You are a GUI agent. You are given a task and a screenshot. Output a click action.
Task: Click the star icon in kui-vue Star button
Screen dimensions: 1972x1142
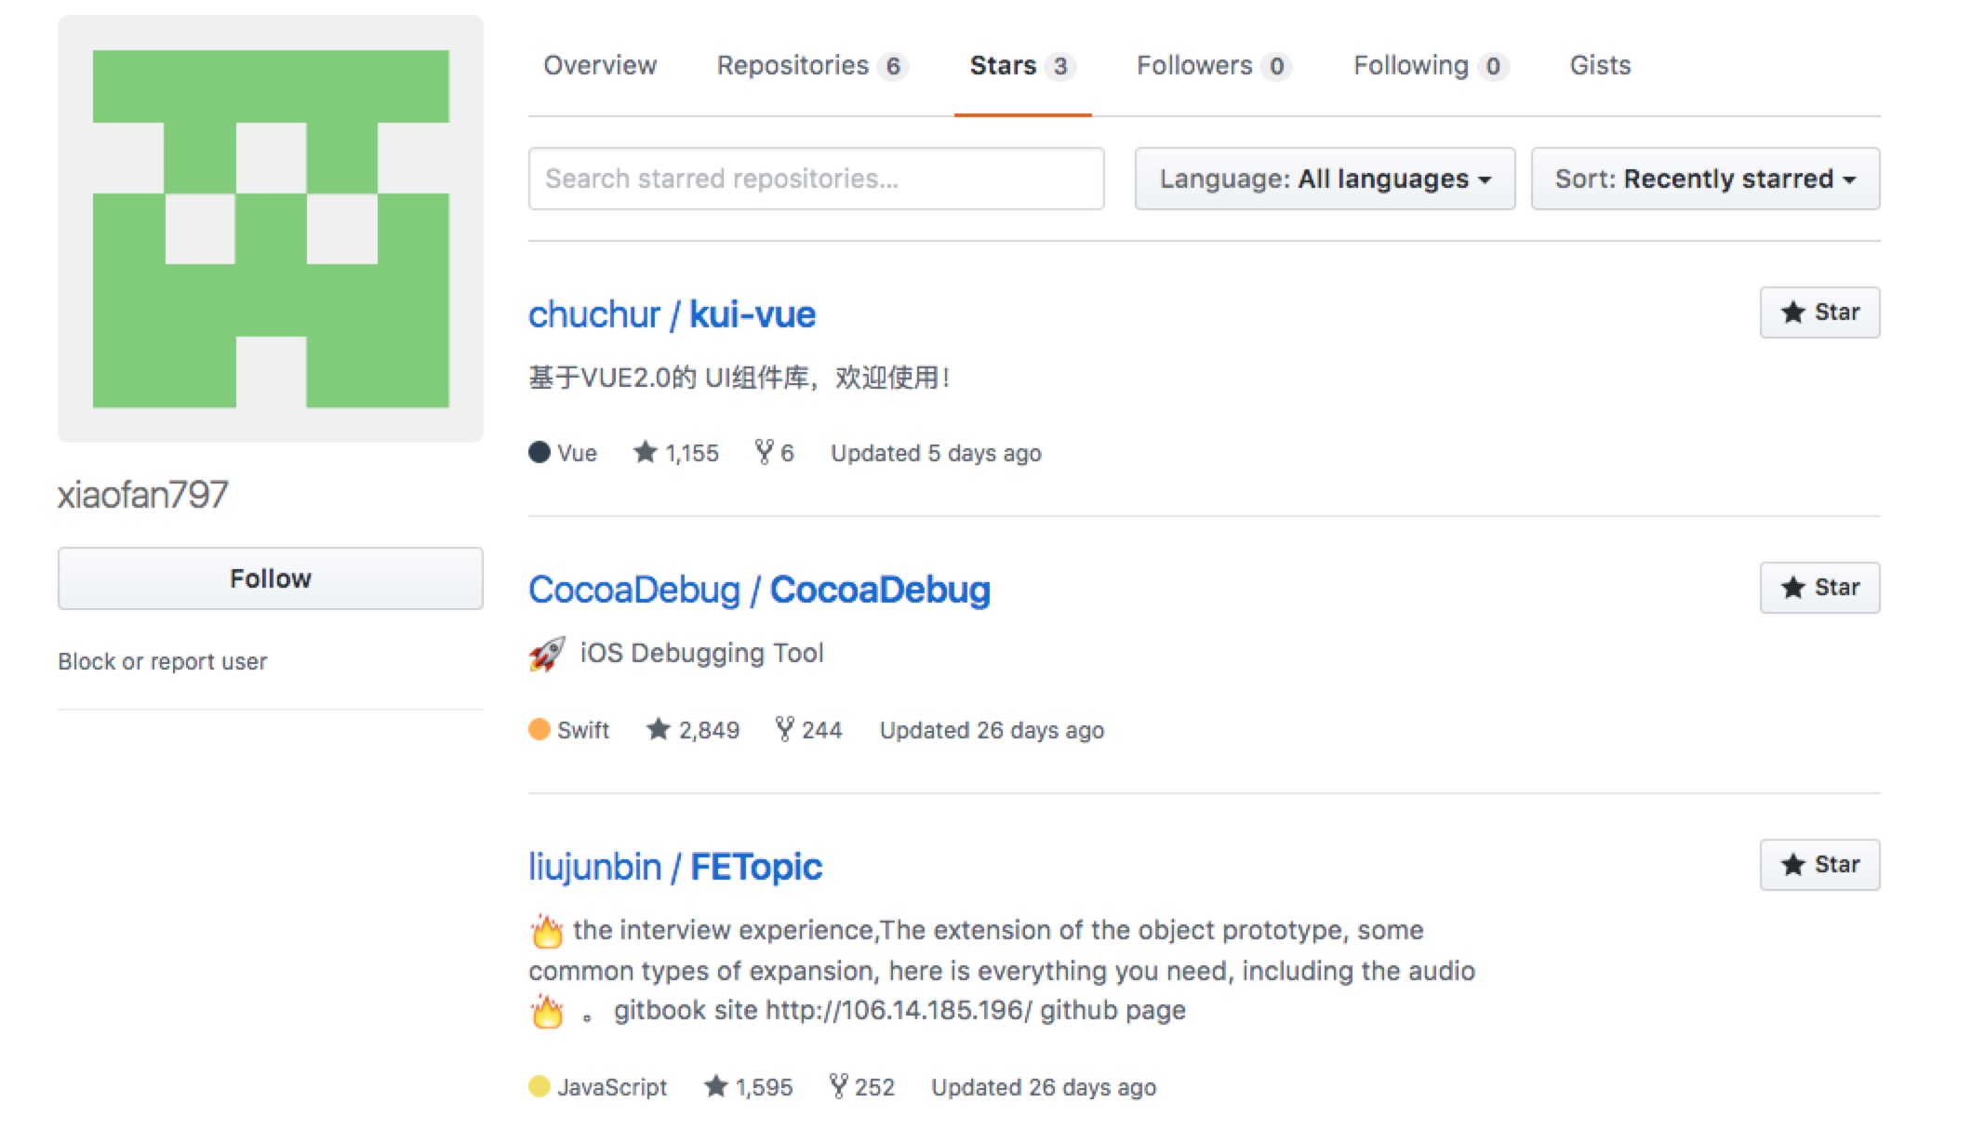[1792, 312]
